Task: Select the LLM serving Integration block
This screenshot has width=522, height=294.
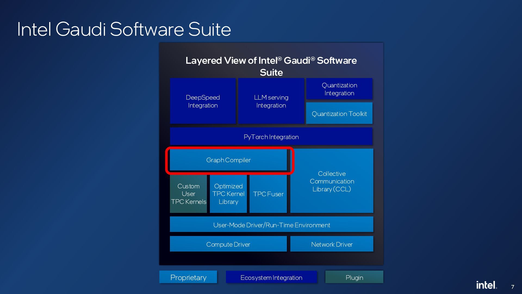Action: pos(271,101)
